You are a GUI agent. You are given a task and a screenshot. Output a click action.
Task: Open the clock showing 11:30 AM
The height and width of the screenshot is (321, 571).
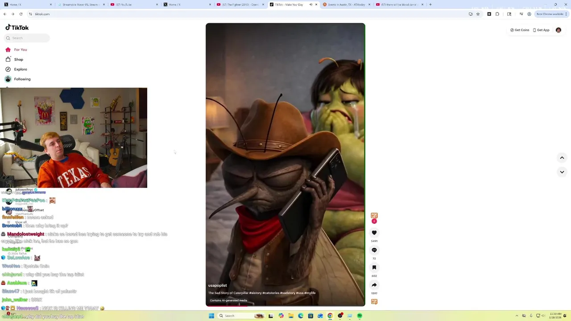click(555, 316)
